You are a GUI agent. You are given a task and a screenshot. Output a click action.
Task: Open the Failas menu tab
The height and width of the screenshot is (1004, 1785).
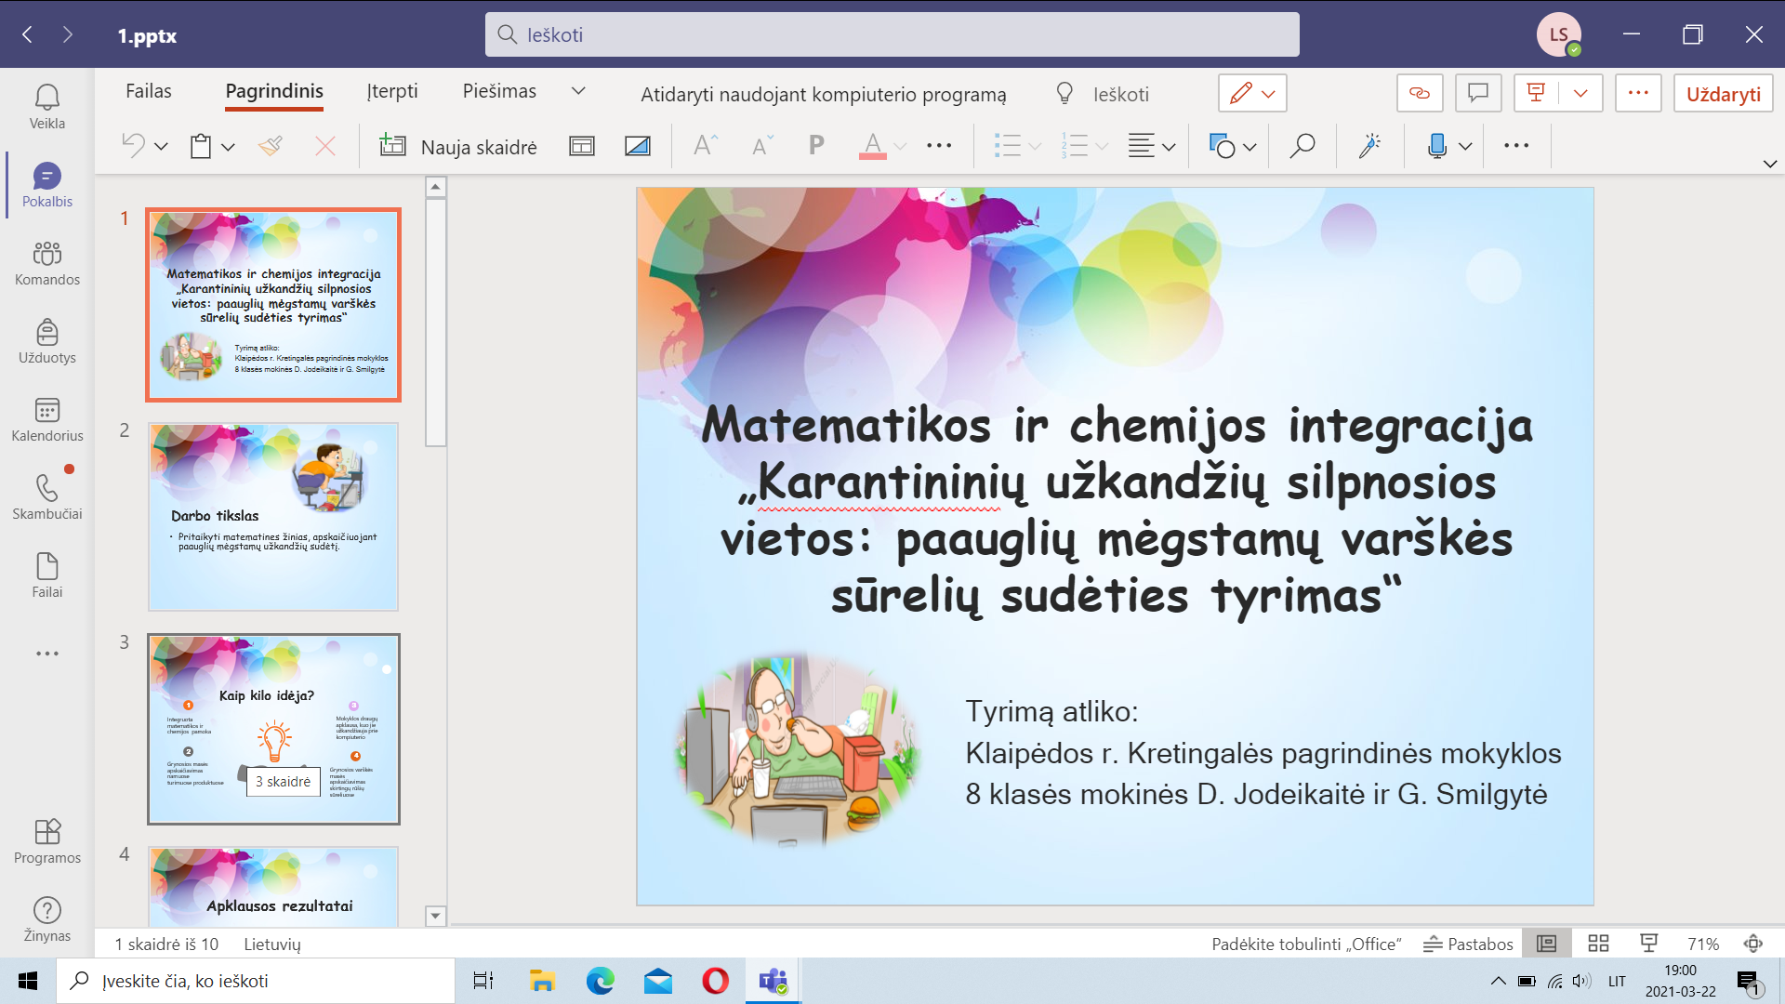[149, 91]
